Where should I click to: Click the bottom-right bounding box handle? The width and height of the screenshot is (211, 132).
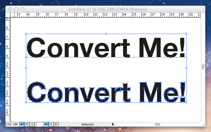186,102
